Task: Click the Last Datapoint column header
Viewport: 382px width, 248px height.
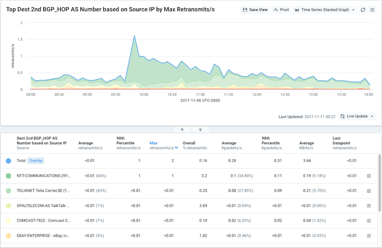Action: 345,143
